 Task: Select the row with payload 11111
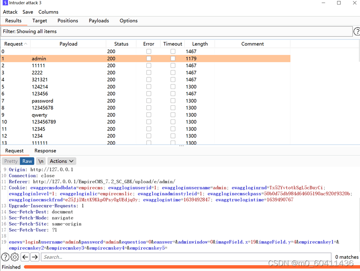(145, 66)
